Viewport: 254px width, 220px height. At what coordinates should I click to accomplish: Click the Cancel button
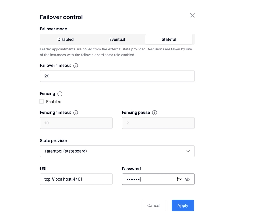(154, 205)
